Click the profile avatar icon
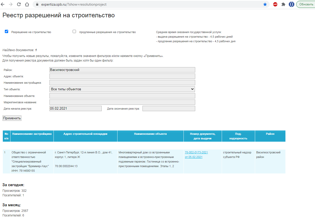 pyautogui.click(x=291, y=4)
